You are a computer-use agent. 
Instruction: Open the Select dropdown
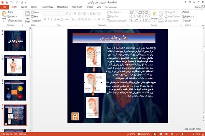point(187,21)
